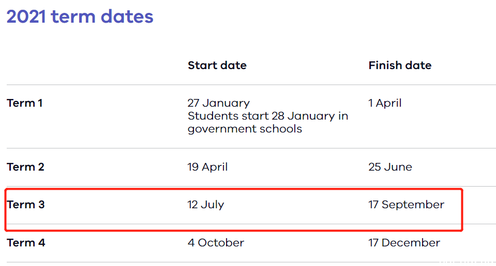Click the '4 October' start date
496x266 pixels.
216,243
